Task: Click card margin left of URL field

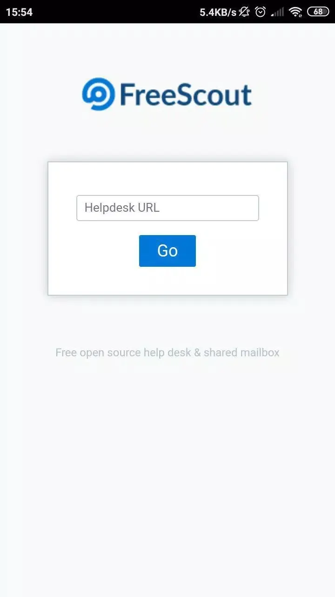Action: [x=62, y=208]
